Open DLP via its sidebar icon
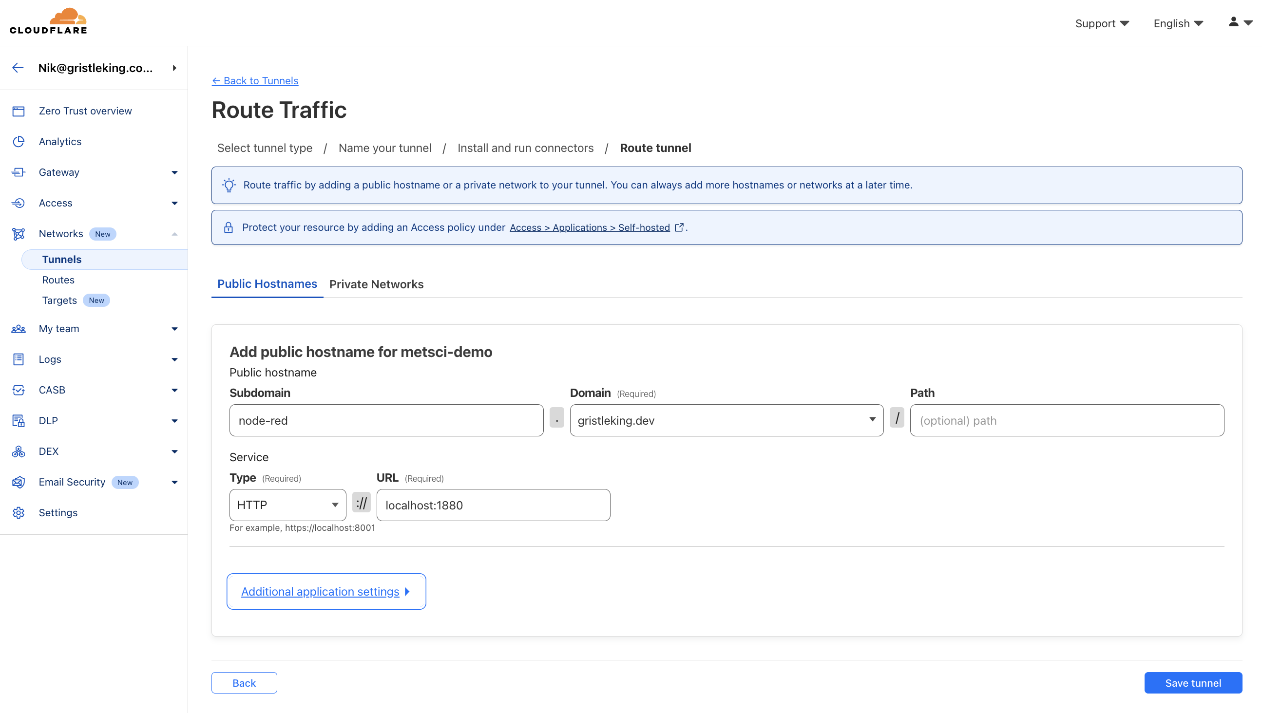Viewport: 1262px width, 713px height. (x=19, y=420)
